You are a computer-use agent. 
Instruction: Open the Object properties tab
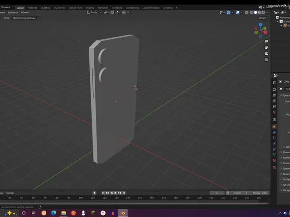(x=274, y=127)
